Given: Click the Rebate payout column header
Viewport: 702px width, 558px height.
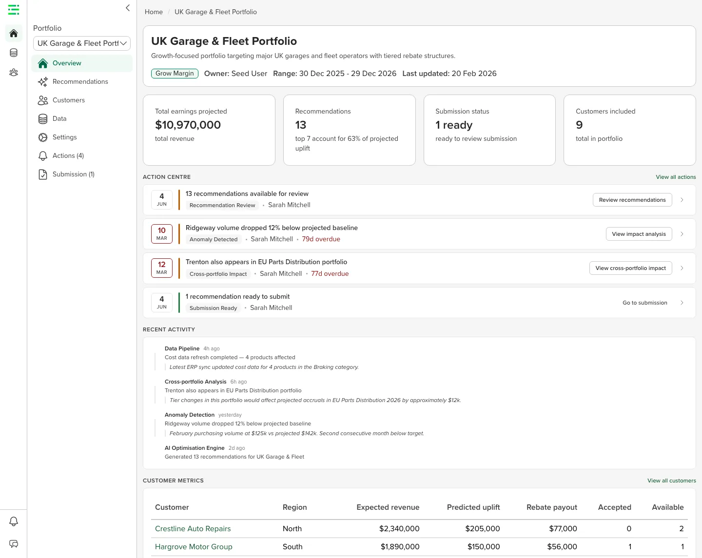Looking at the screenshot, I should 552,507.
